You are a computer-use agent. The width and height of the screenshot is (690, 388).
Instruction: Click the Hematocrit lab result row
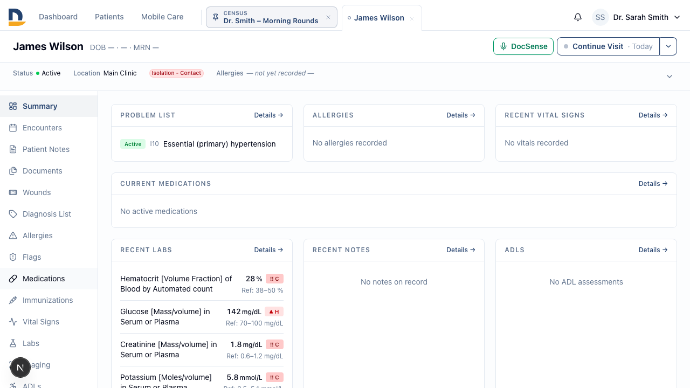(x=202, y=284)
